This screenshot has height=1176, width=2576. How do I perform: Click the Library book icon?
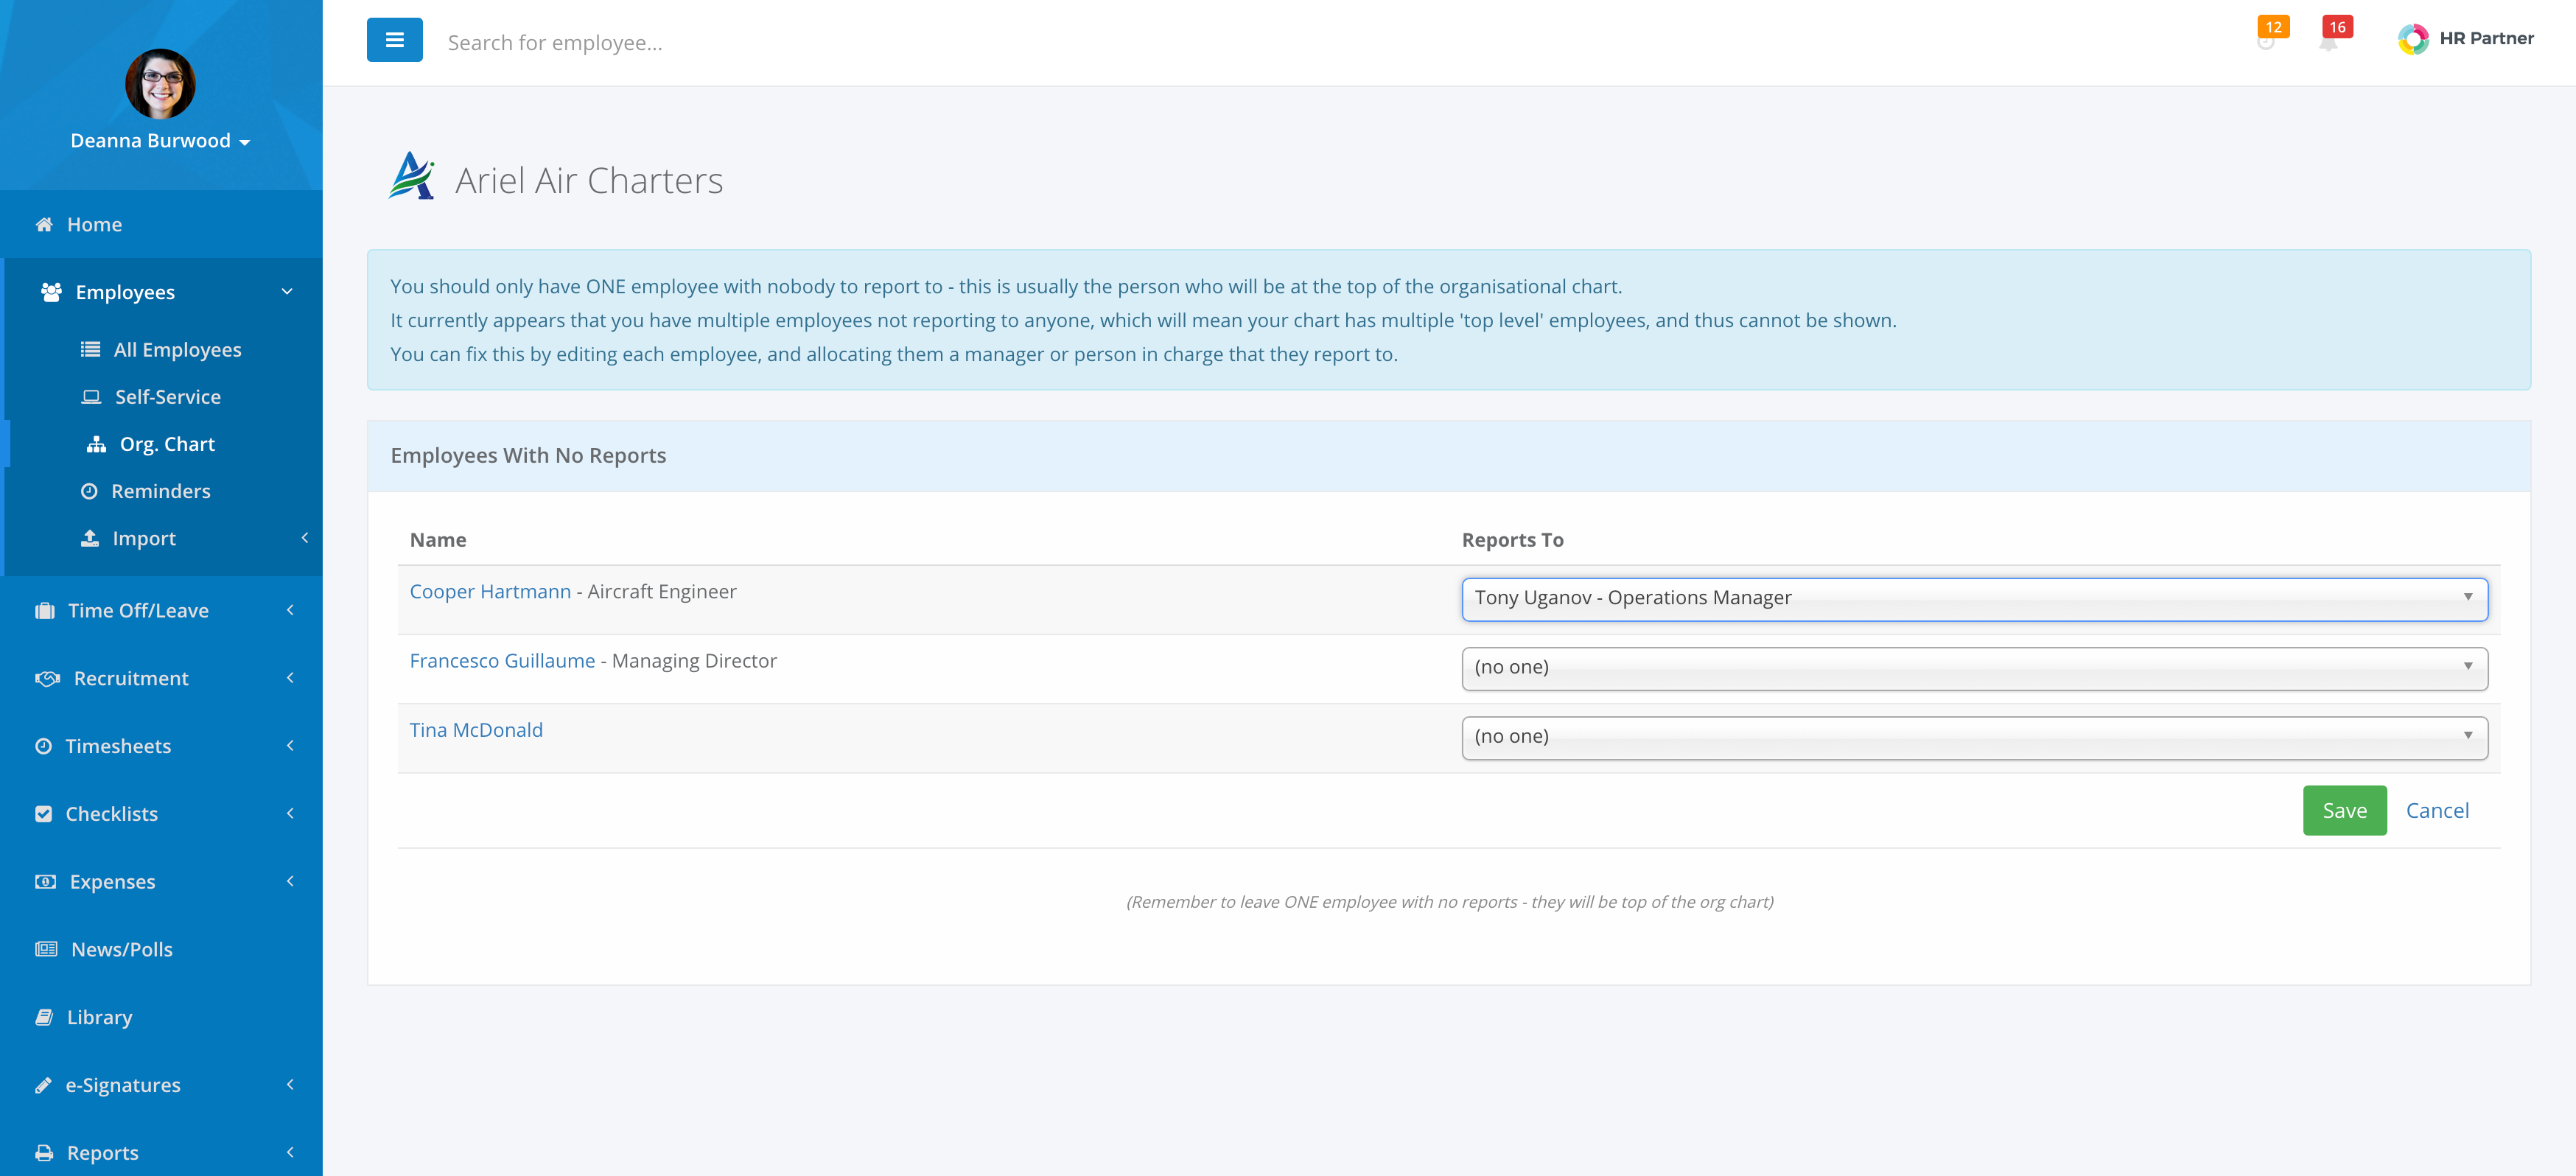click(44, 1017)
